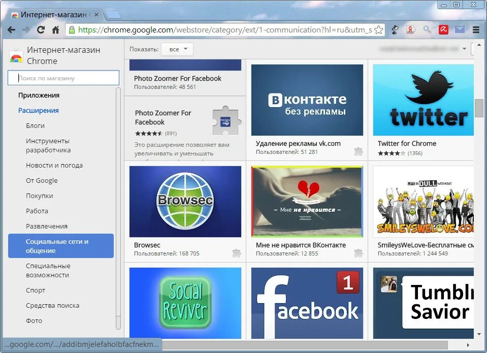Click the Удаление рекламы vk.com title
487x353 pixels.
[x=298, y=144]
